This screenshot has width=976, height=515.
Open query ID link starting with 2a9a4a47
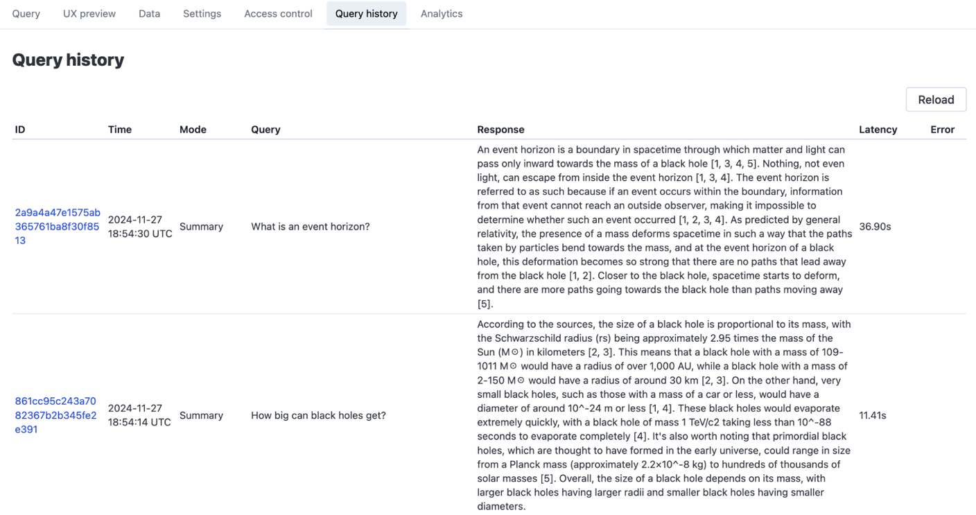[58, 227]
